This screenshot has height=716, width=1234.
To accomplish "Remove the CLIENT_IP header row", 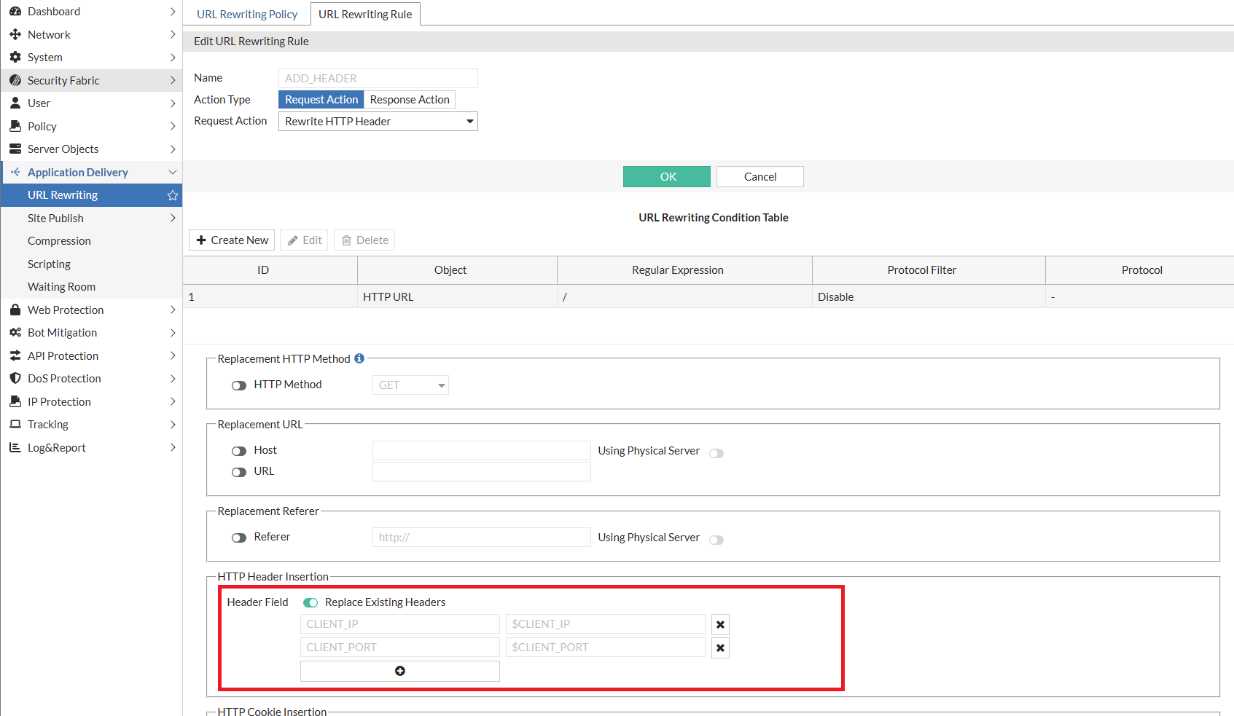I will [x=720, y=624].
